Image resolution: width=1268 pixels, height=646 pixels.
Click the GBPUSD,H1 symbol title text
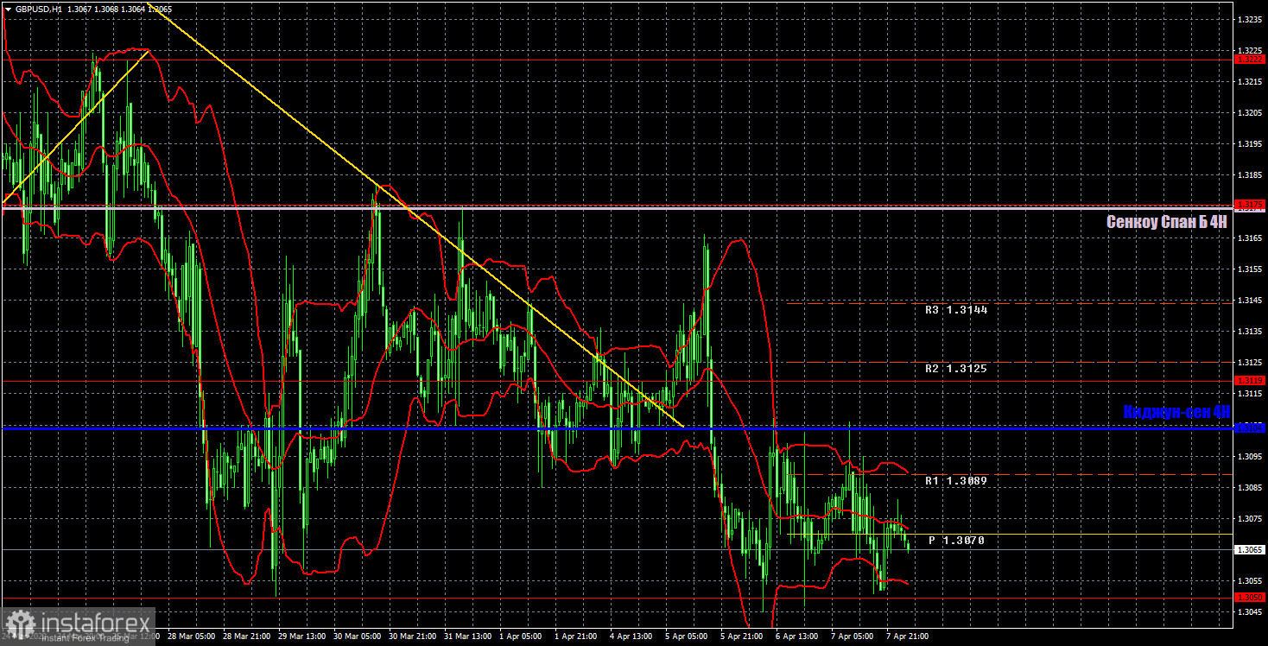[39, 8]
